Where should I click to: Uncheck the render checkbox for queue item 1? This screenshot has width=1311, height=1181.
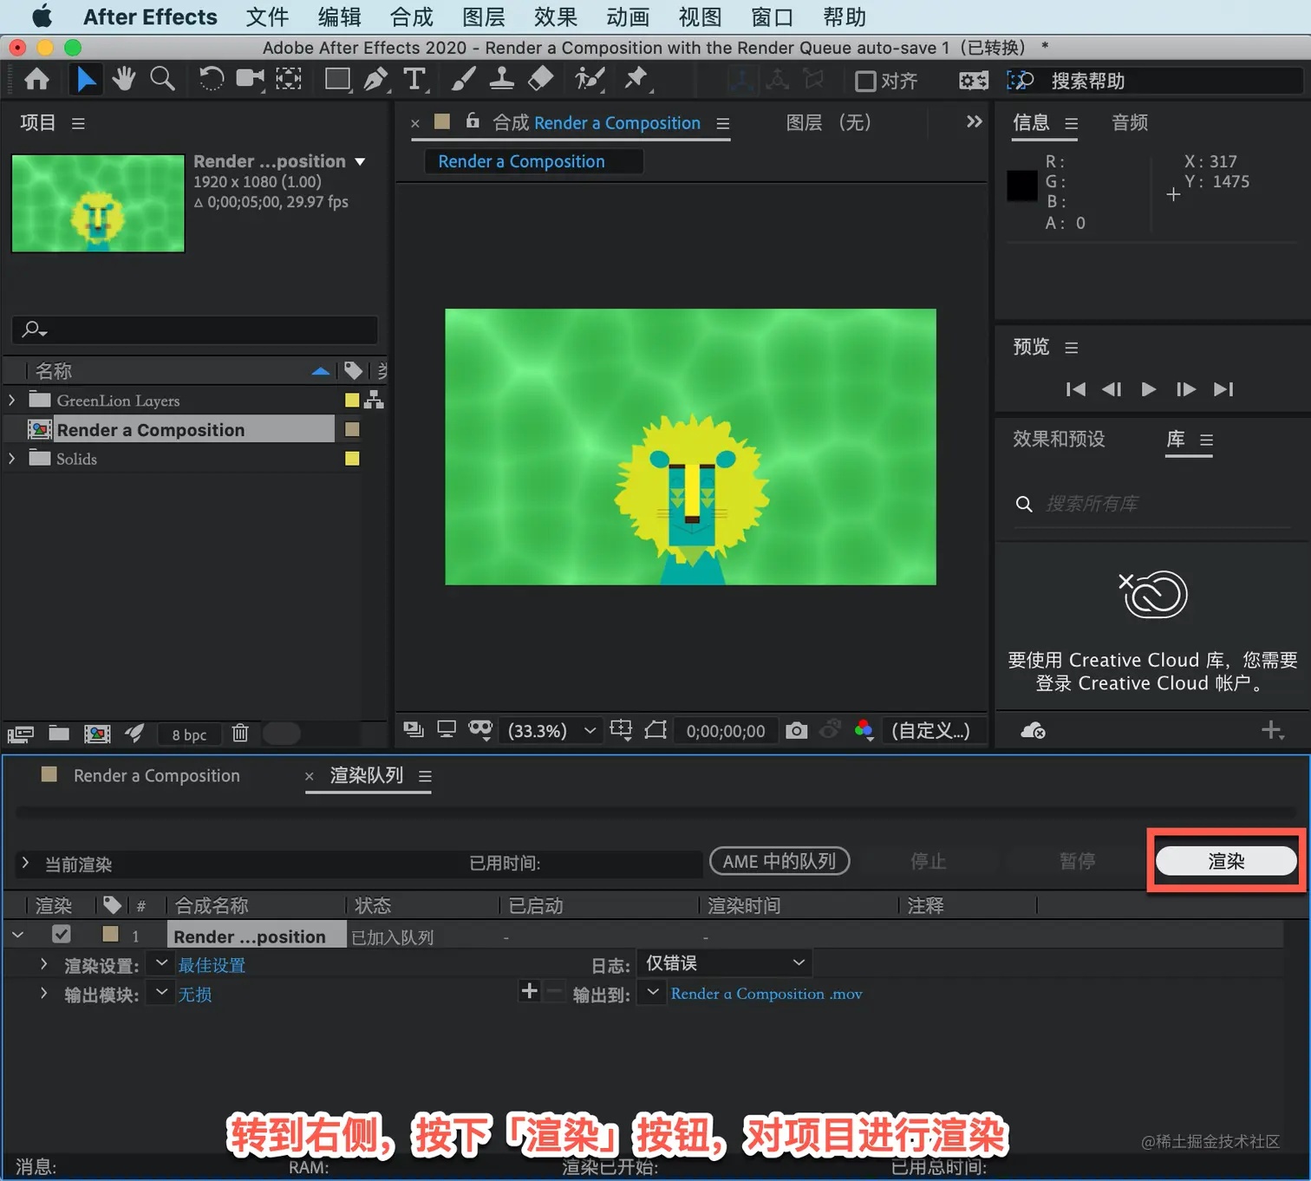tap(61, 935)
